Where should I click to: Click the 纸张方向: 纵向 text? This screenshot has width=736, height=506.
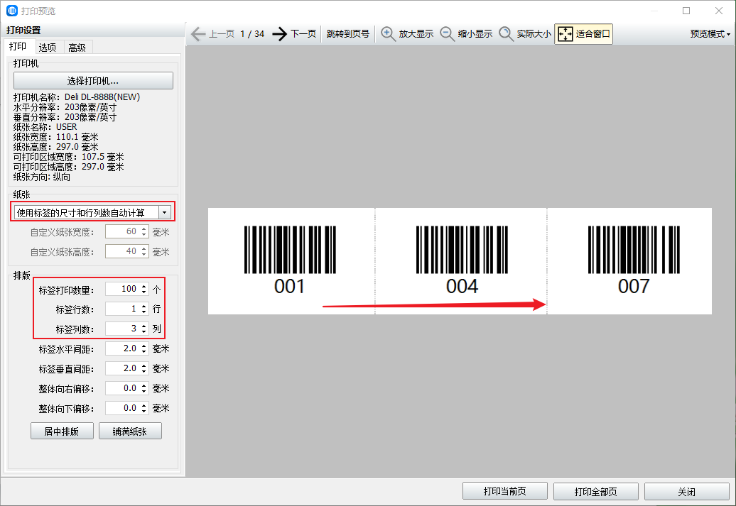(42, 177)
